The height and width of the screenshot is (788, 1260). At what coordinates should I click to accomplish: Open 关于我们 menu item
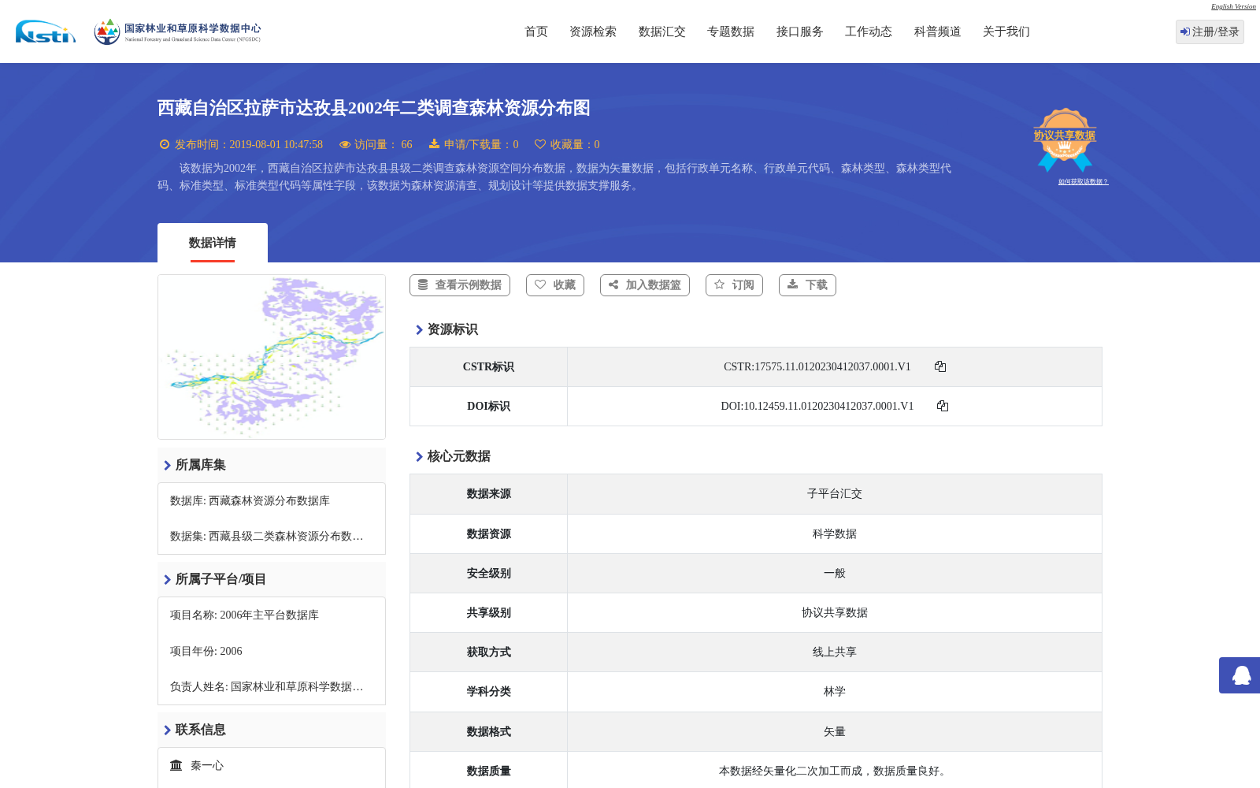(1006, 32)
